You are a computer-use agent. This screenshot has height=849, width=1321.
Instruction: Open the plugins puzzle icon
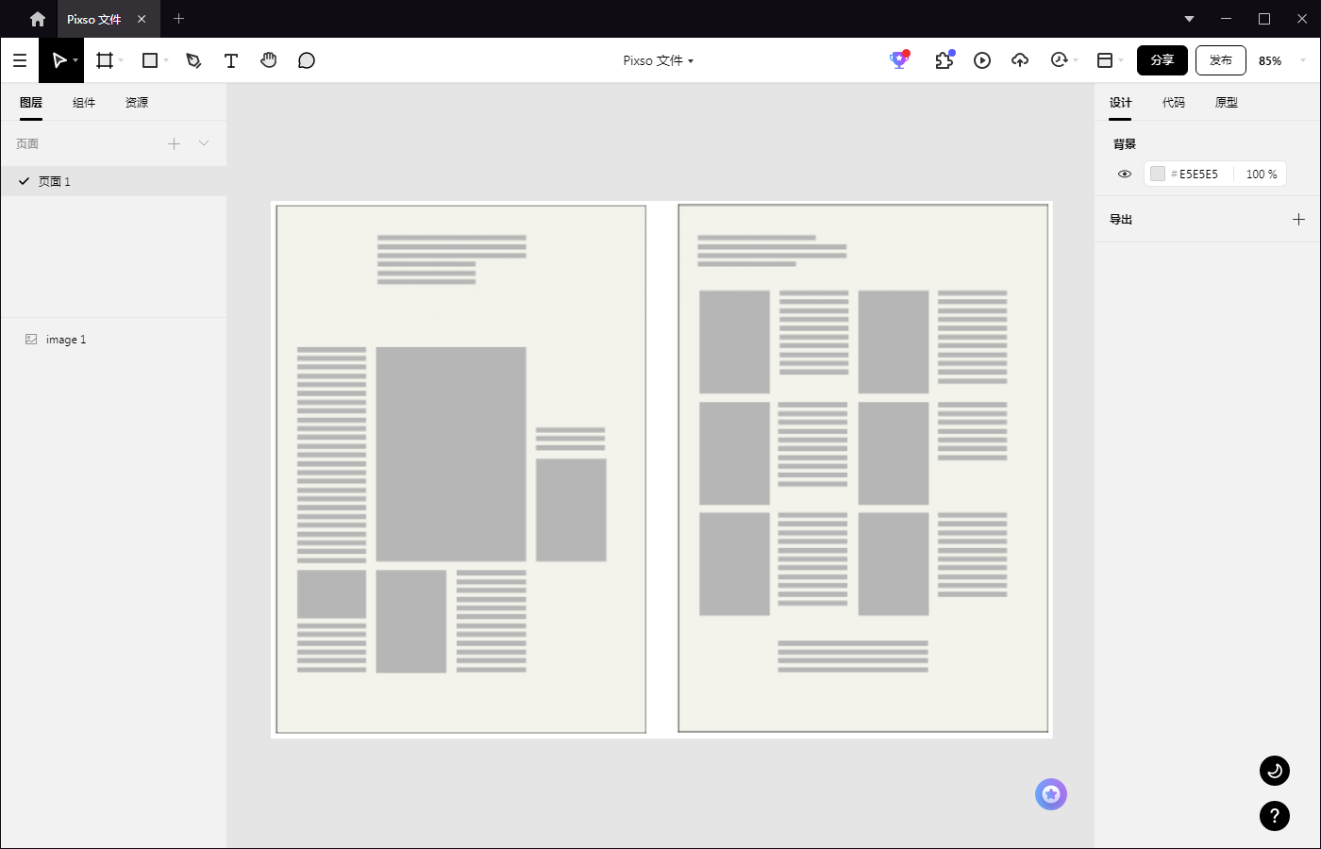click(x=944, y=60)
